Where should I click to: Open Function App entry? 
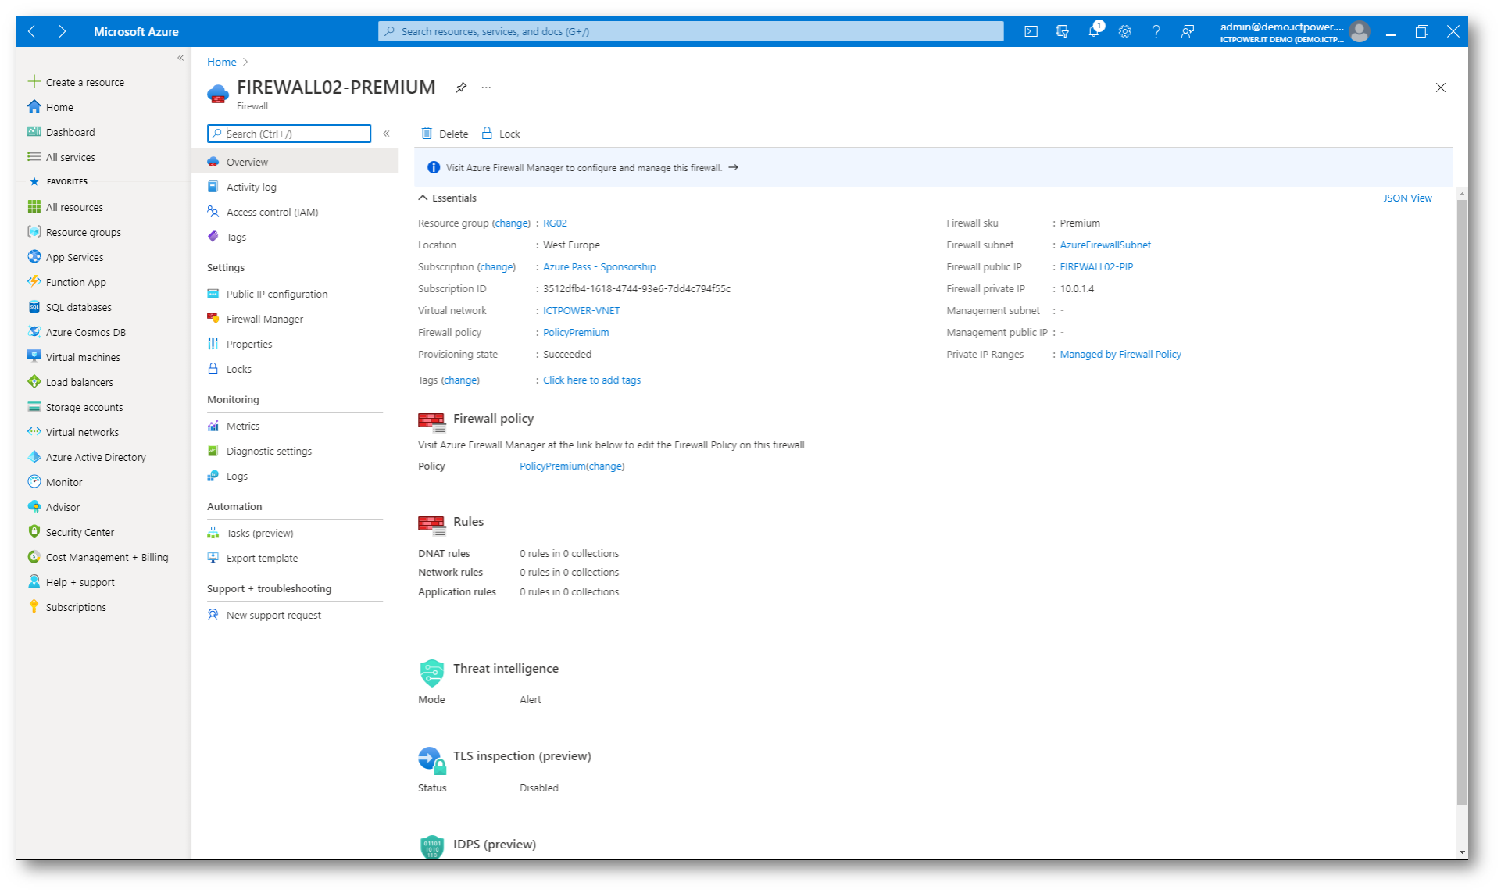point(67,282)
